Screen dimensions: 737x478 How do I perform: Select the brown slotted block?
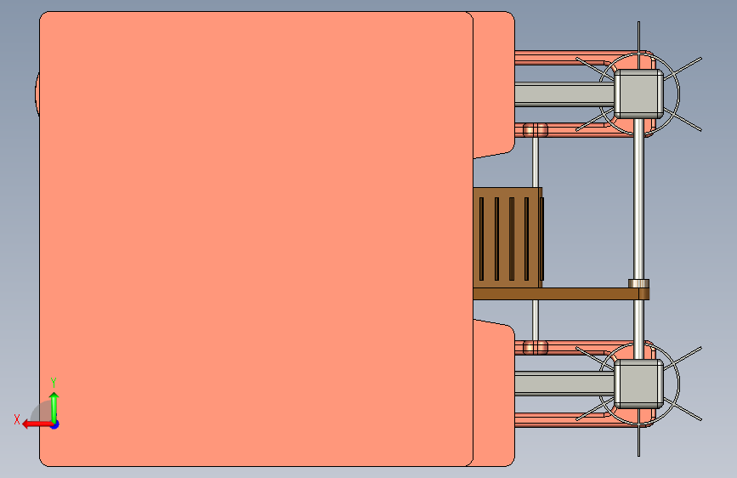[508, 237]
